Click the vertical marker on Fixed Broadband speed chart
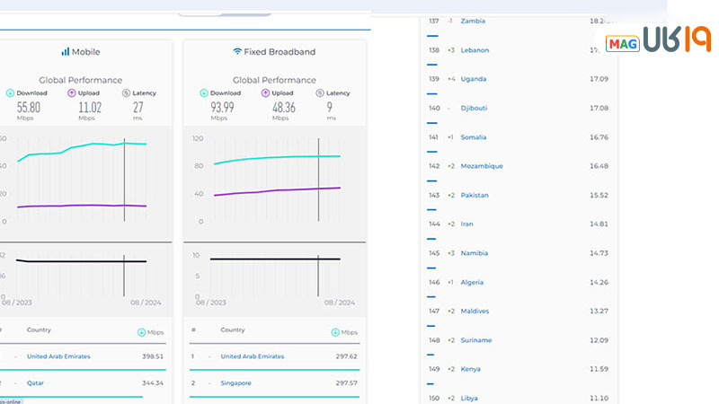The width and height of the screenshot is (719, 404). coord(318,180)
